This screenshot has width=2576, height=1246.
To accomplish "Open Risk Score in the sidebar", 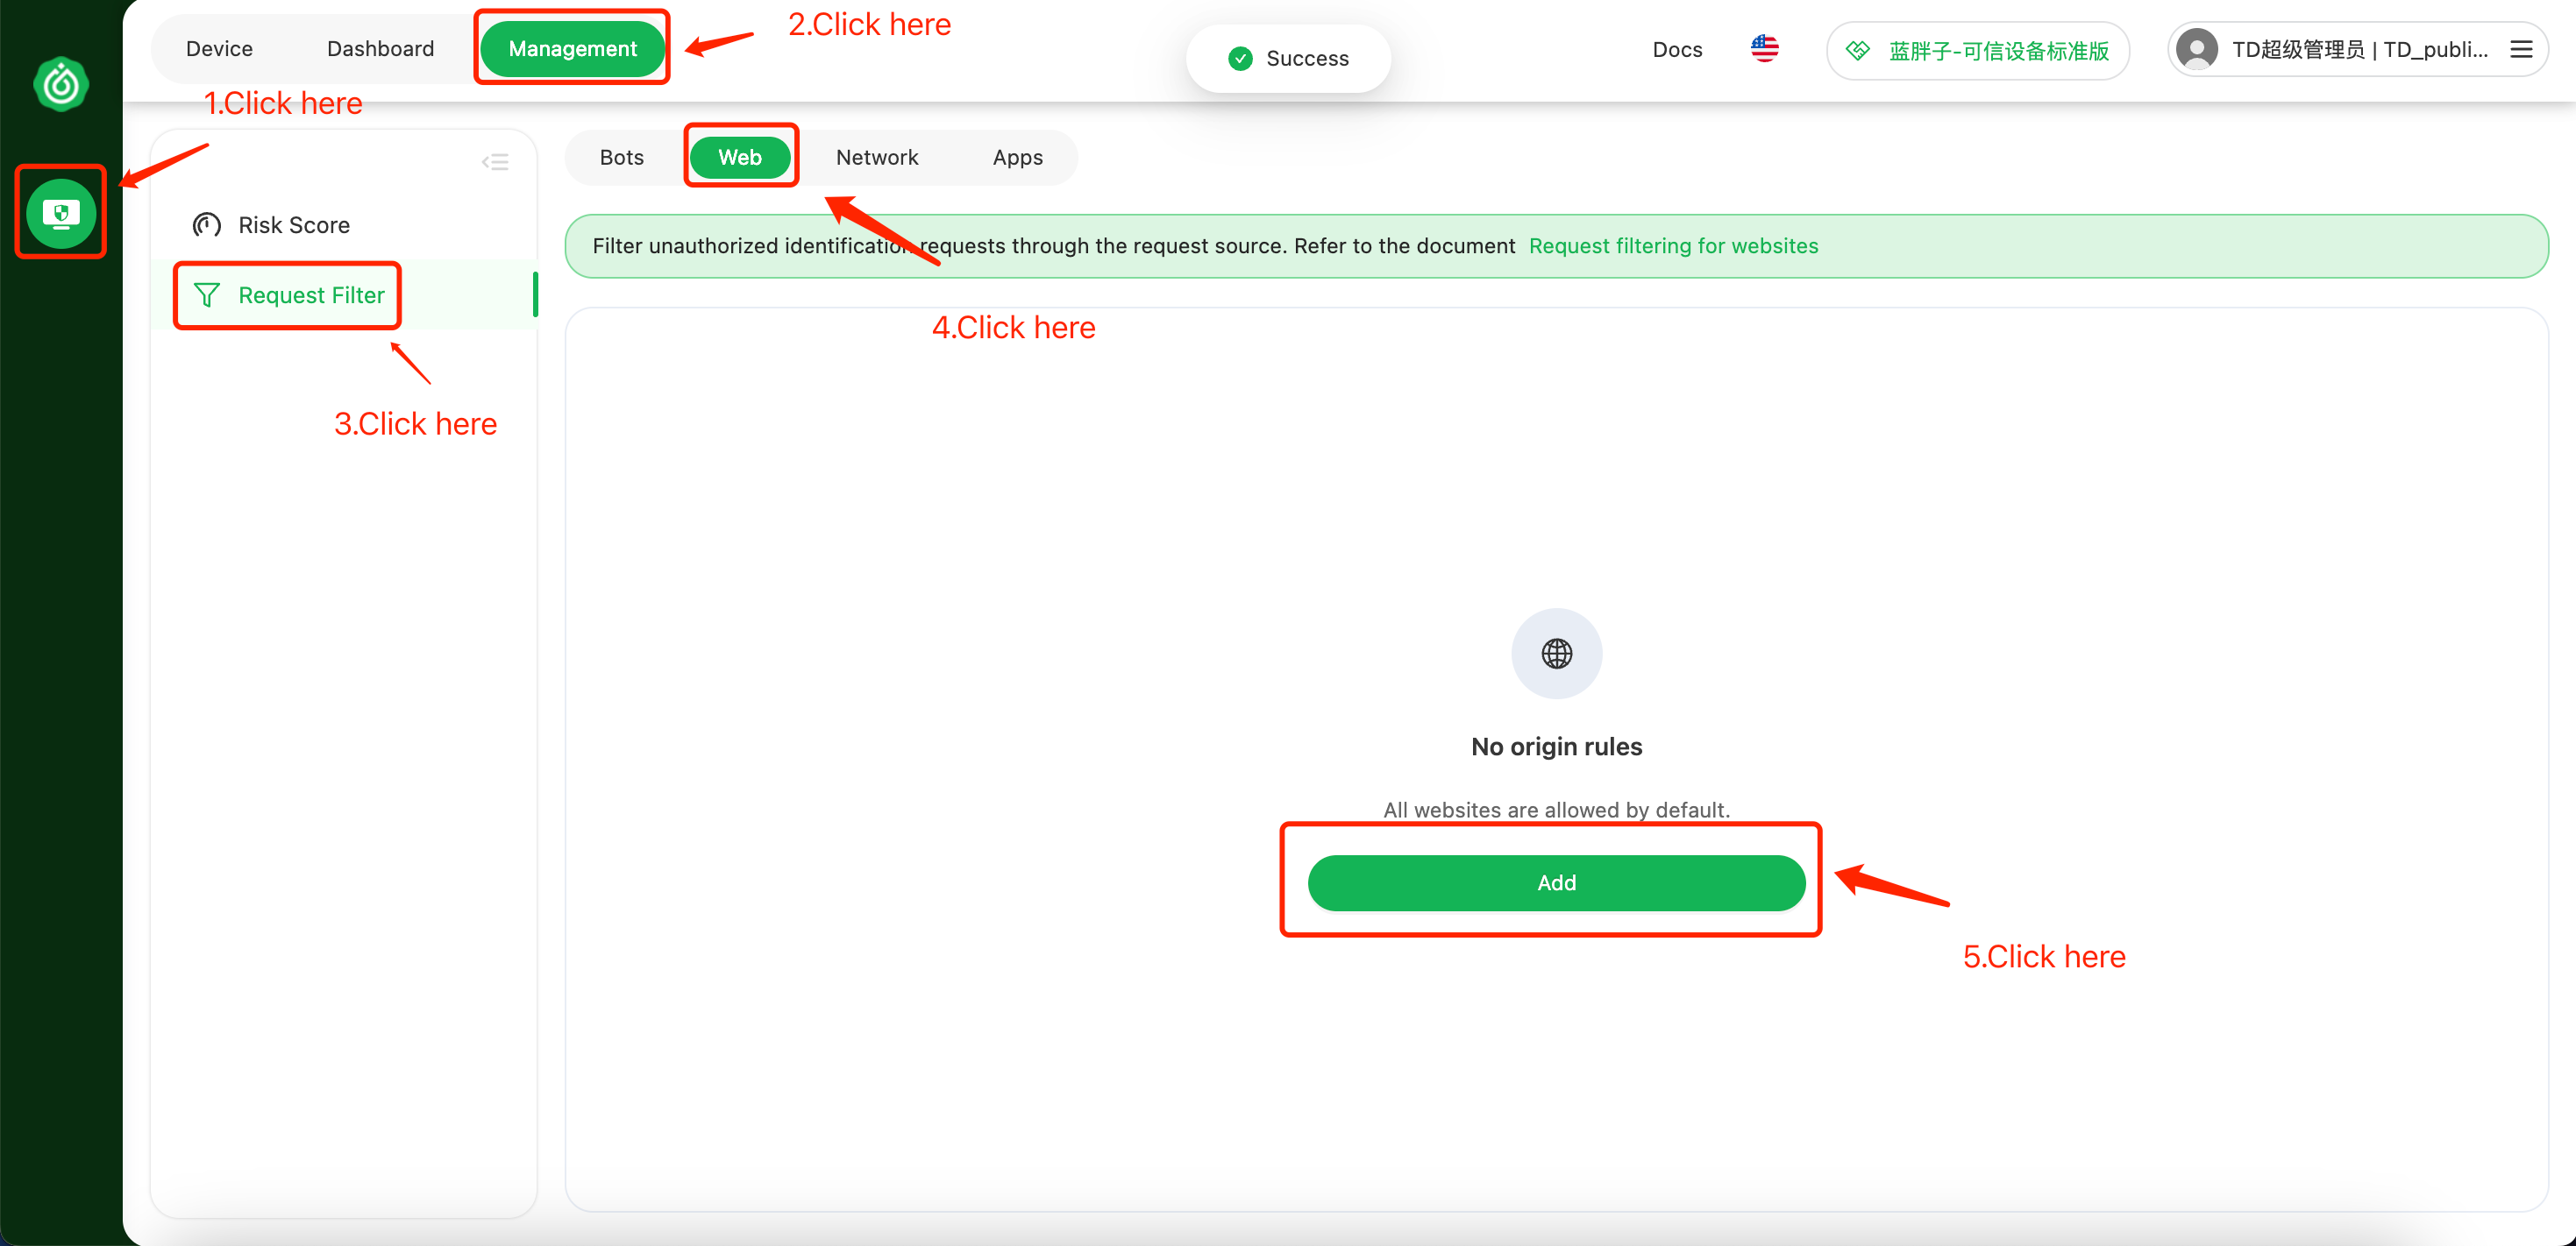I will pyautogui.click(x=343, y=225).
